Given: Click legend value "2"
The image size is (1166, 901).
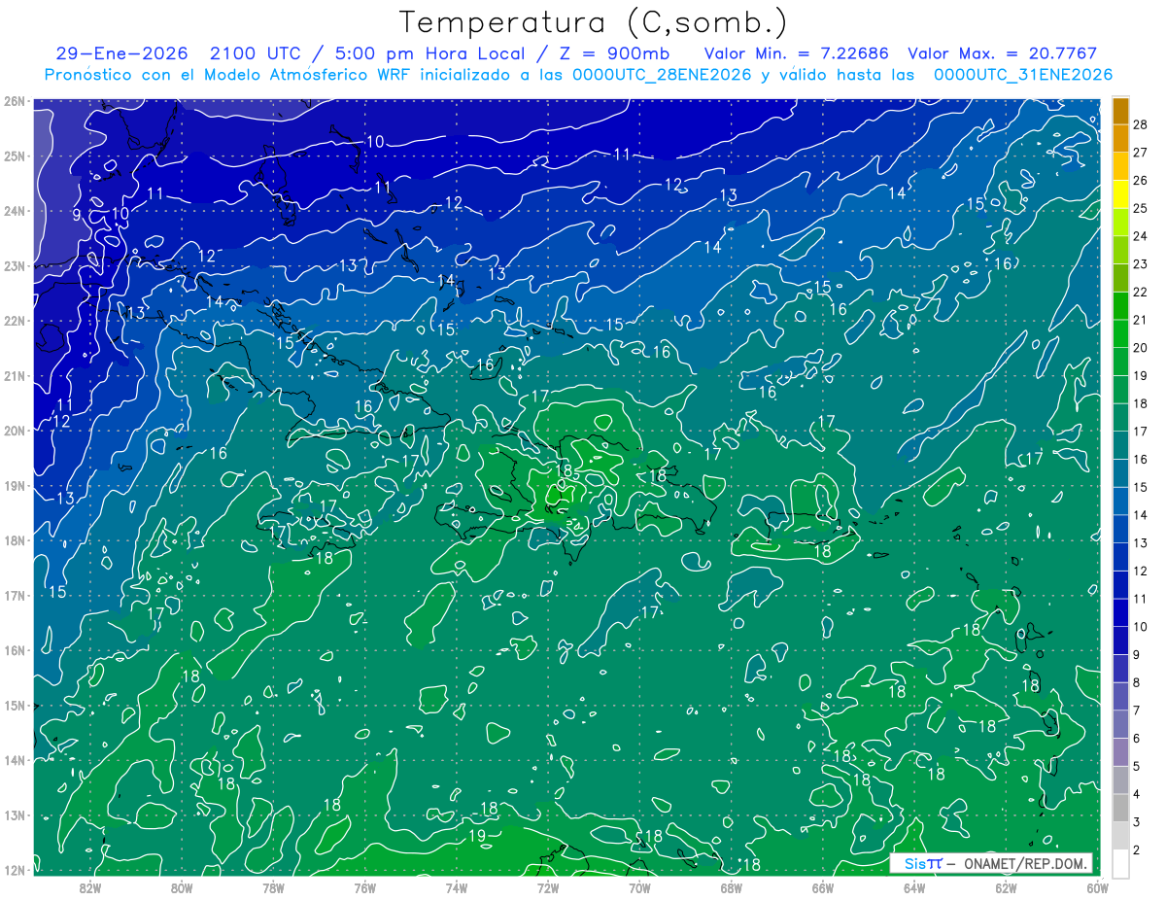Looking at the screenshot, I should [x=1137, y=850].
